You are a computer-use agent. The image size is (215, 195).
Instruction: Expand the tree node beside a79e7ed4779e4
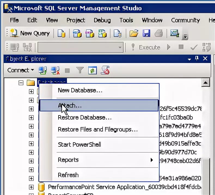31,126
